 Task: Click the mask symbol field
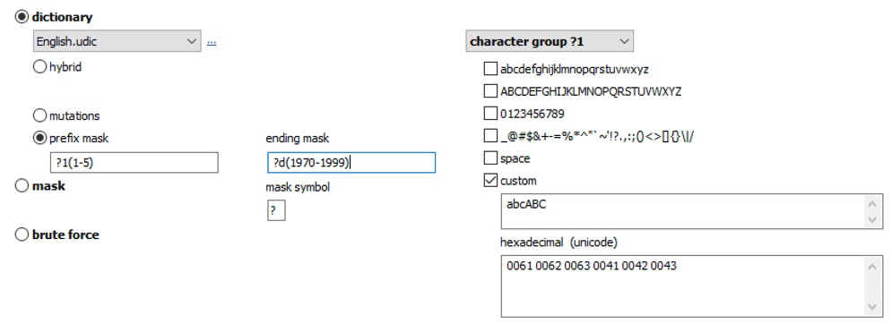[x=276, y=211]
